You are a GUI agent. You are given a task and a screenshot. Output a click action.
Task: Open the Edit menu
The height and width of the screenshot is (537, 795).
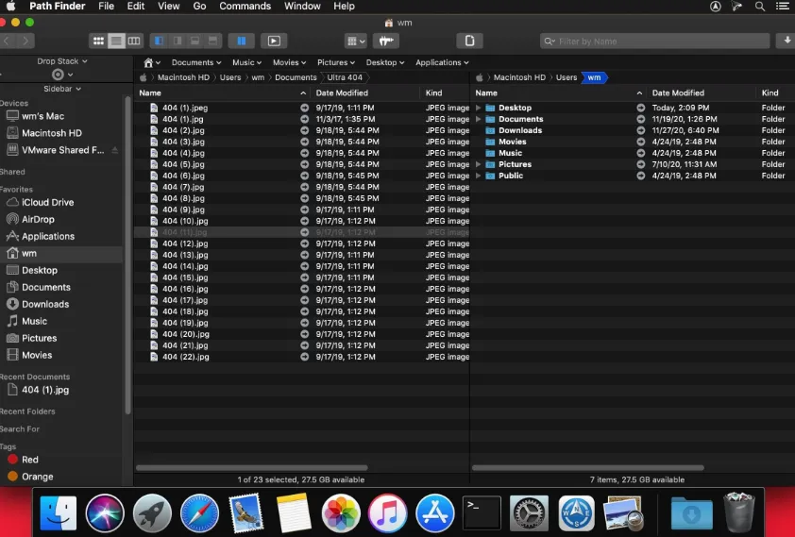(135, 6)
